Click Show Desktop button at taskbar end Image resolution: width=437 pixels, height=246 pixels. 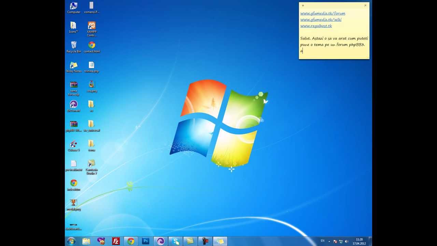click(370, 241)
